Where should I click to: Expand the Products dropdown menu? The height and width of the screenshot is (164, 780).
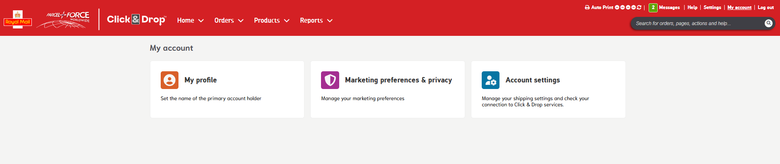(x=271, y=21)
